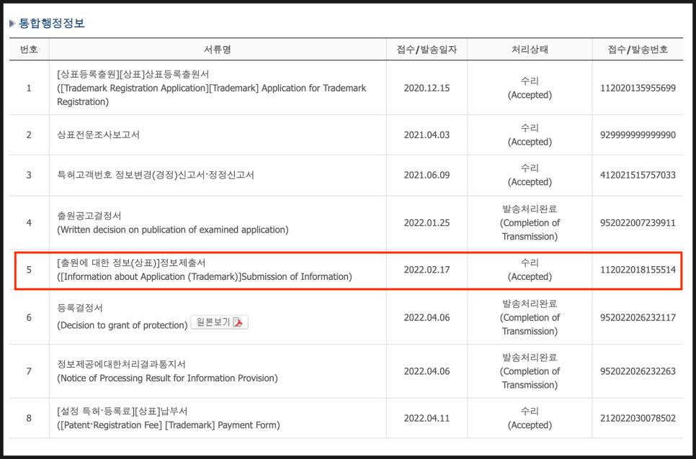Select the 처리상태 column header

530,49
